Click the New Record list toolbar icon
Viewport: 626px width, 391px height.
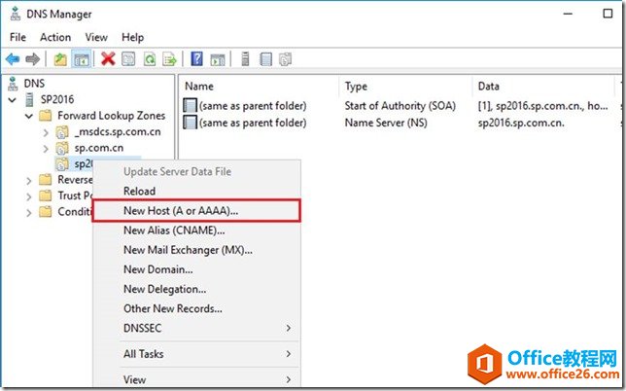pyautogui.click(x=266, y=59)
